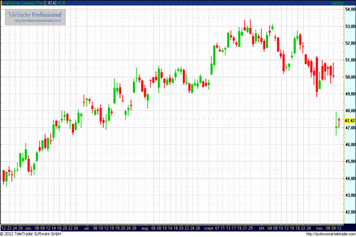Click the 50,00 price axis label
The image size is (356, 237).
(350, 77)
